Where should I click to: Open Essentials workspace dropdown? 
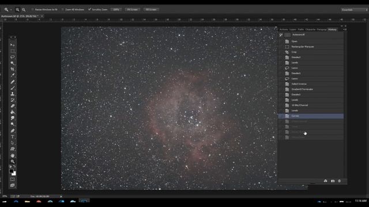click(x=354, y=10)
